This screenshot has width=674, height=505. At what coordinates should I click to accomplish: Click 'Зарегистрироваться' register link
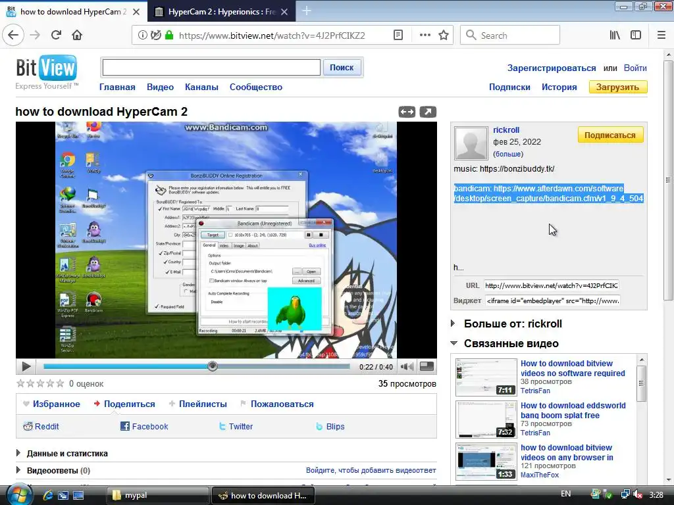tap(552, 68)
